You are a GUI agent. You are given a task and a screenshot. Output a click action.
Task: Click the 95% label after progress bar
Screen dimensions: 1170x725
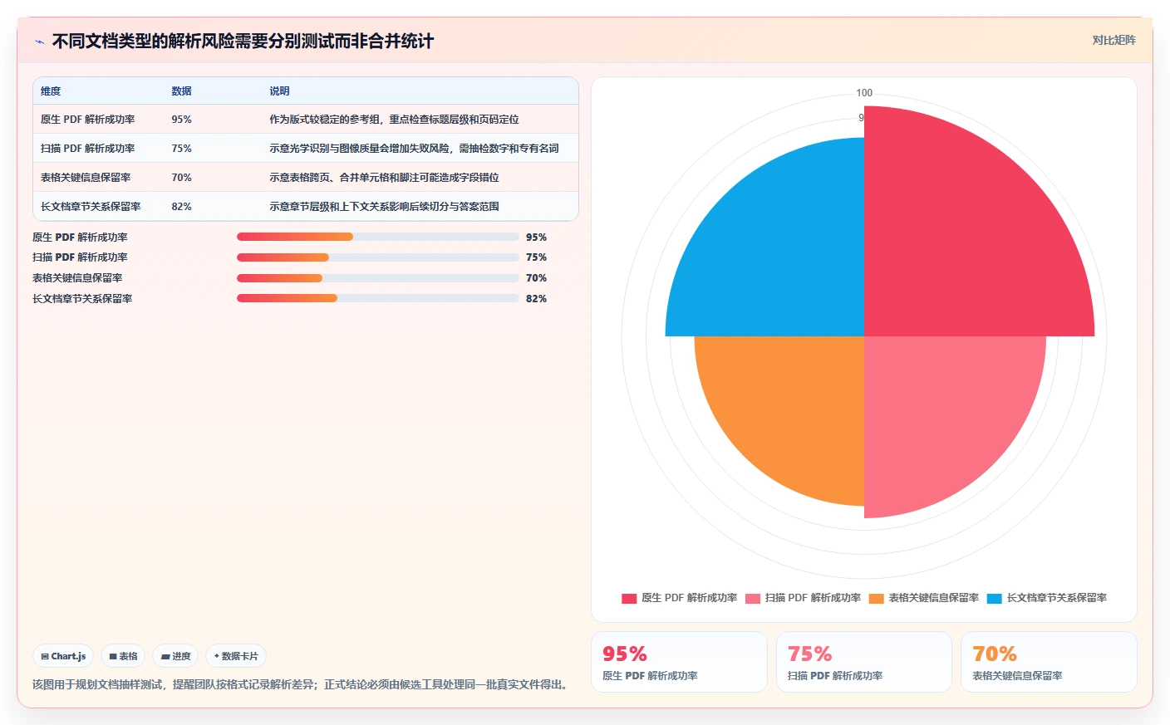pos(536,238)
